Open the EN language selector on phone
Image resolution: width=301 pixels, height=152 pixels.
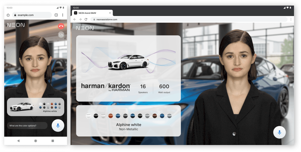(x=61, y=35)
